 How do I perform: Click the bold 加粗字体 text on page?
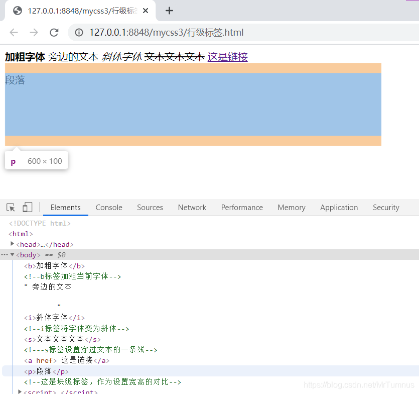click(x=25, y=57)
